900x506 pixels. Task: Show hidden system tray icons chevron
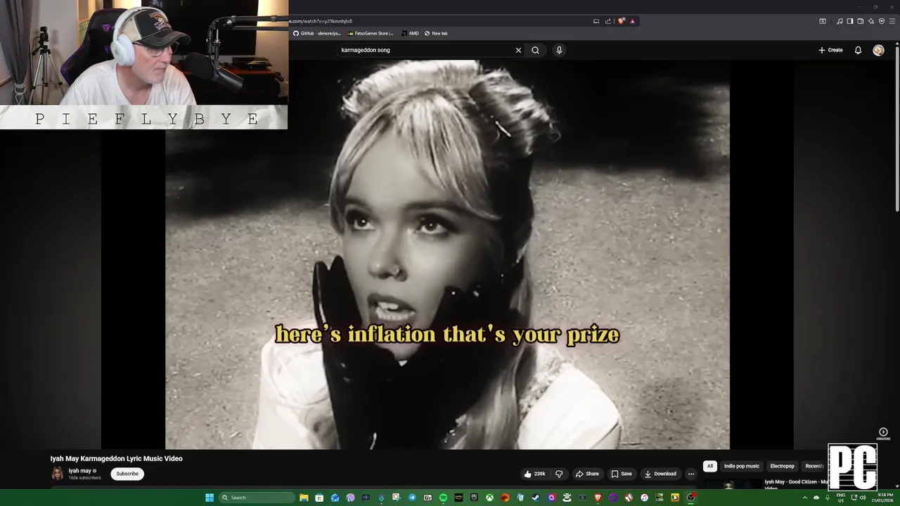(805, 498)
